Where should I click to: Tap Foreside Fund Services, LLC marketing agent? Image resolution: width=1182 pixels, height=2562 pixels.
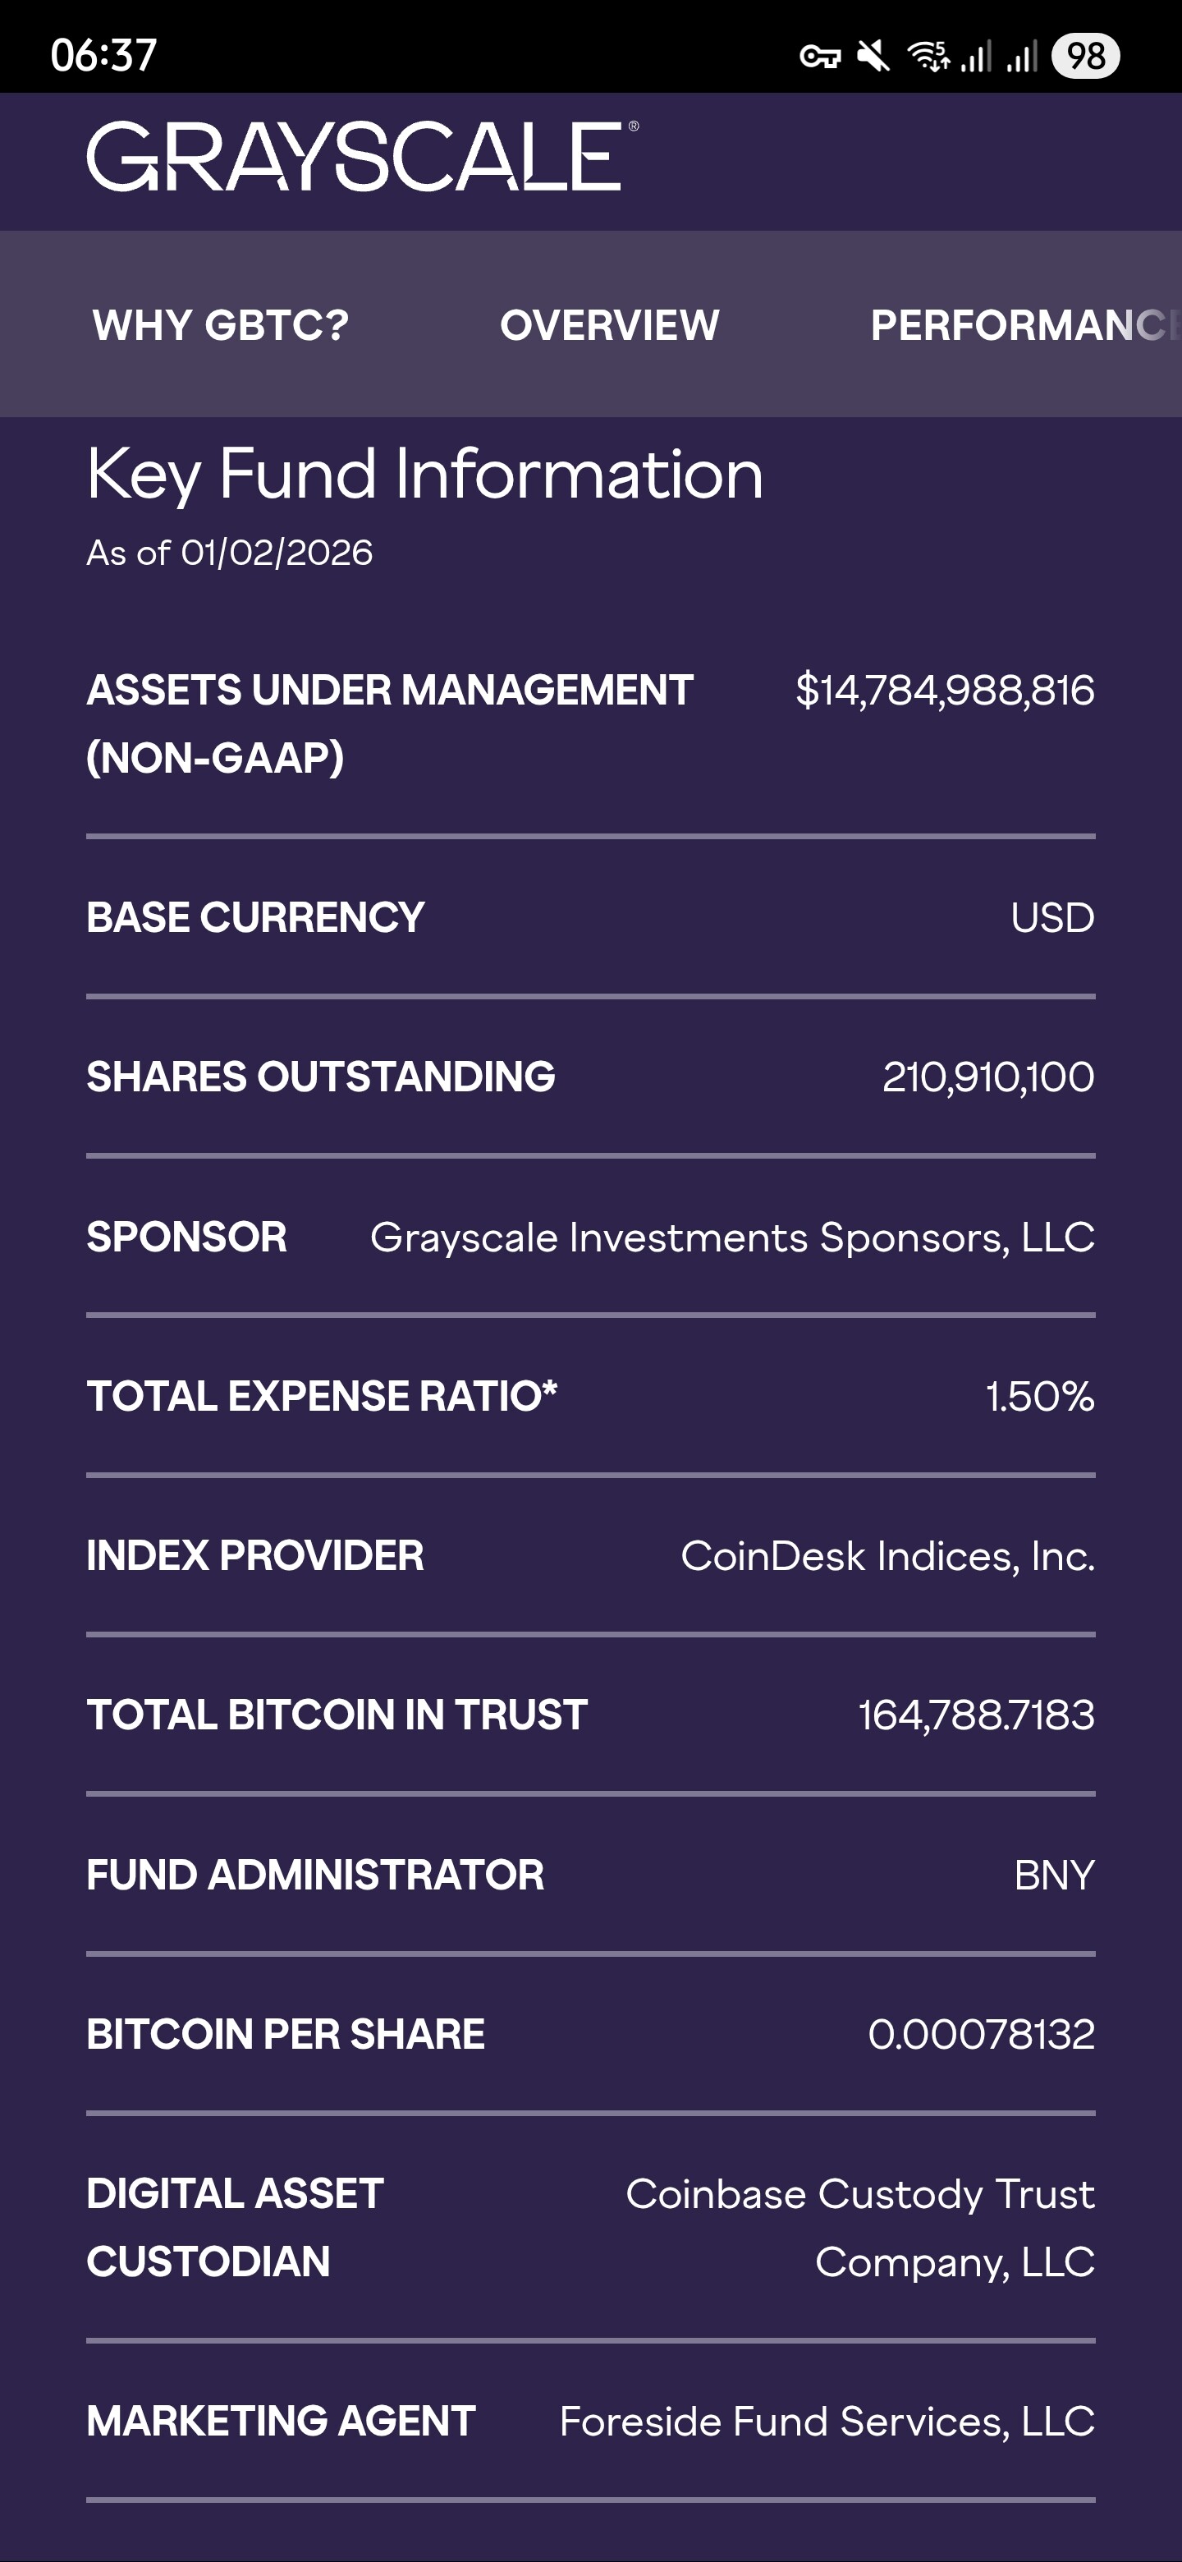tap(826, 2422)
